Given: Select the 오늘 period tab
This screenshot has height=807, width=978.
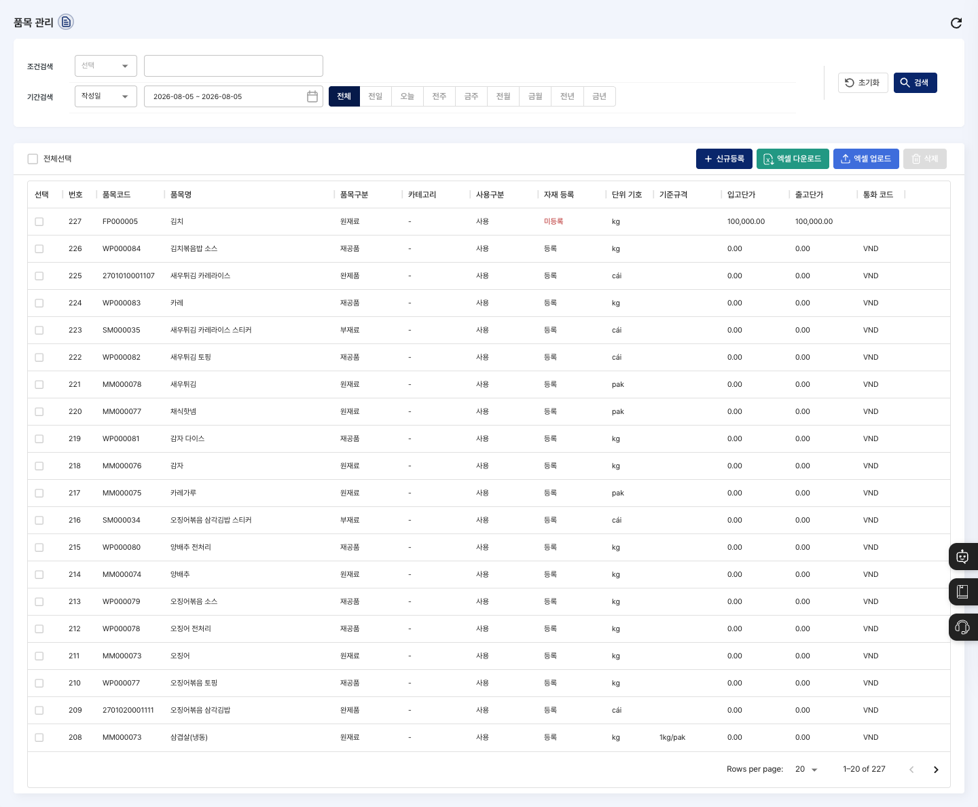Looking at the screenshot, I should tap(407, 96).
